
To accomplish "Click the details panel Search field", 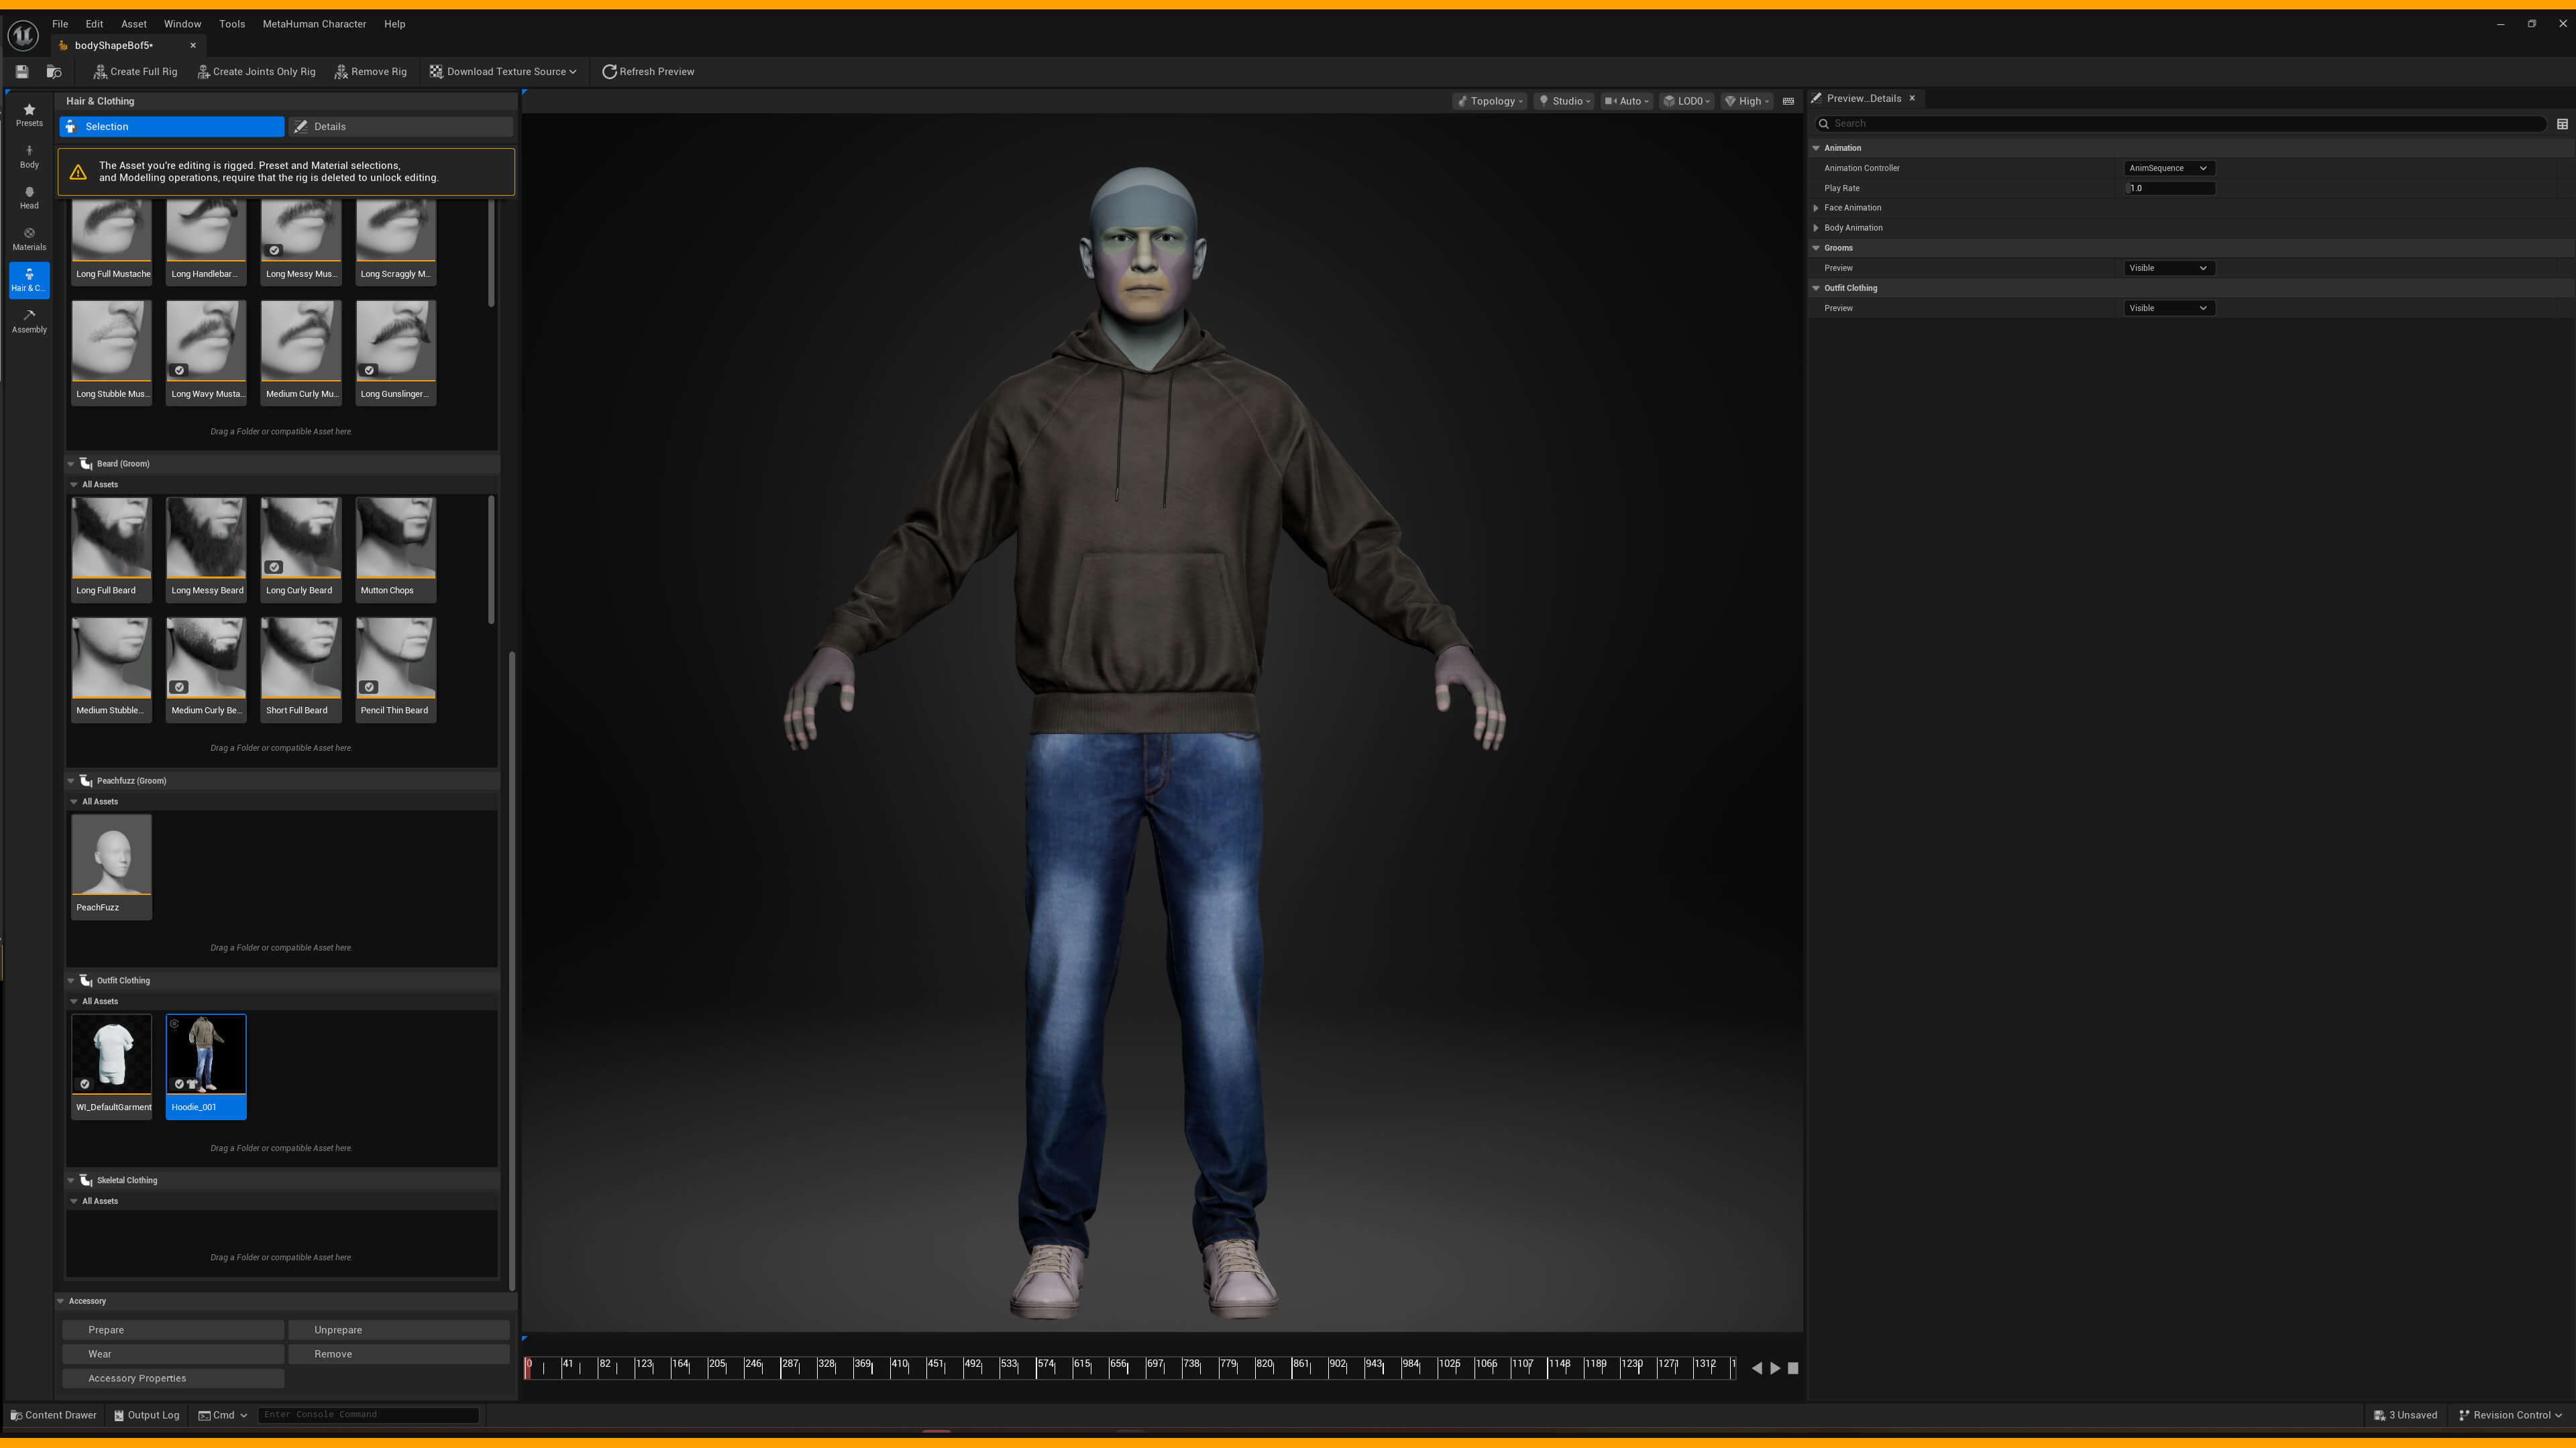I will (2180, 124).
